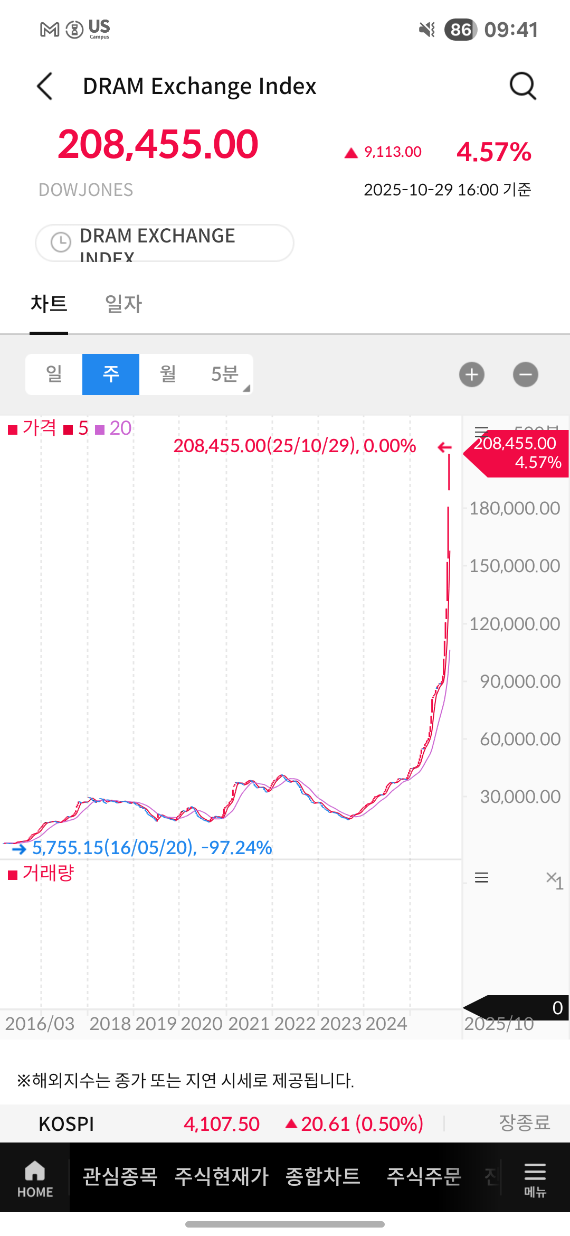Screen dimensions: 570x1236
Task: Tap the HOME icon in bottom bar
Action: (35, 1178)
